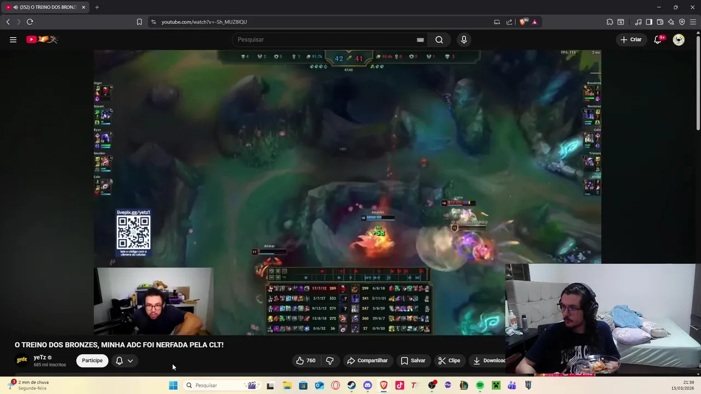The width and height of the screenshot is (701, 394).
Task: Select the YouTube video browser tab
Action: point(45,7)
